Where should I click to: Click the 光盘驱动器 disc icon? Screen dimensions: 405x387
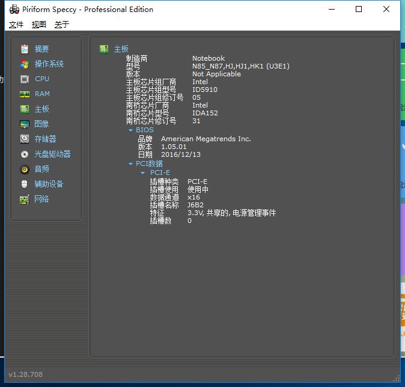[x=25, y=154]
